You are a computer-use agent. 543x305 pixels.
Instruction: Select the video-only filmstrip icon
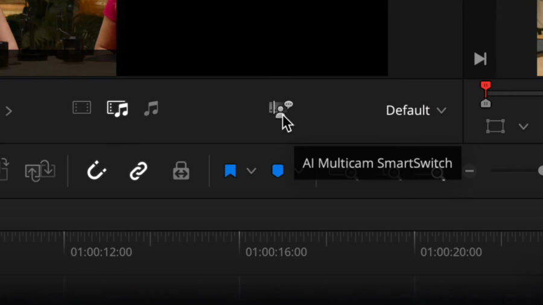click(x=81, y=108)
